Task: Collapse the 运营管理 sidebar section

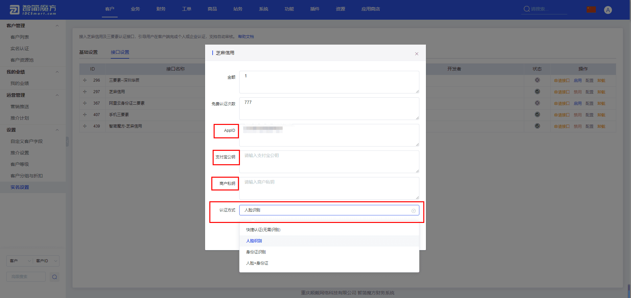Action: coord(57,95)
